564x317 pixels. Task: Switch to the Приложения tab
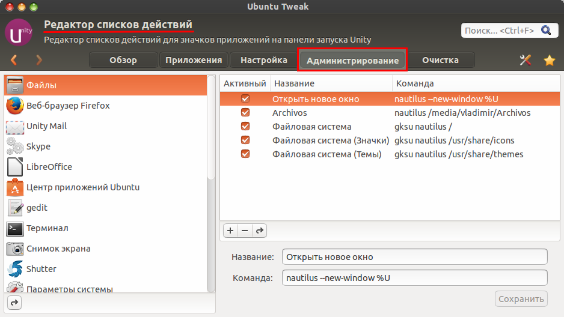tap(194, 60)
